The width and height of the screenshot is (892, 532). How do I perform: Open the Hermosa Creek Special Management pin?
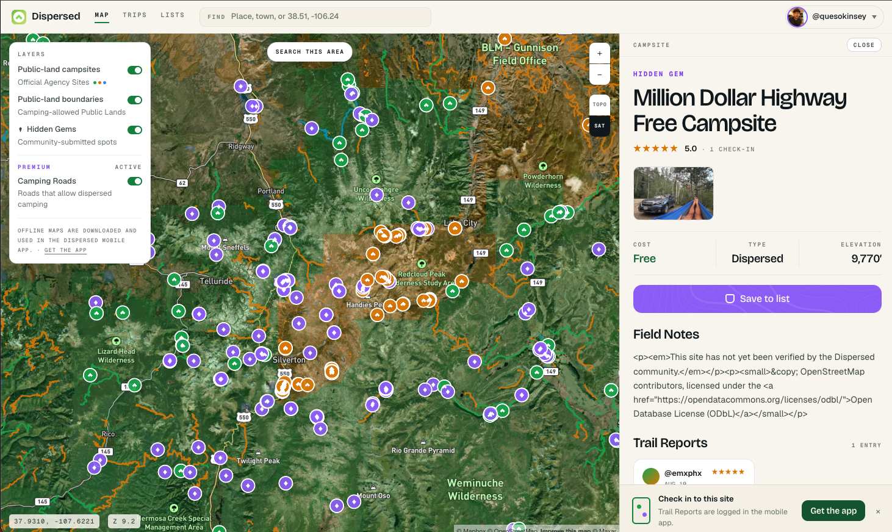pyautogui.click(x=174, y=508)
